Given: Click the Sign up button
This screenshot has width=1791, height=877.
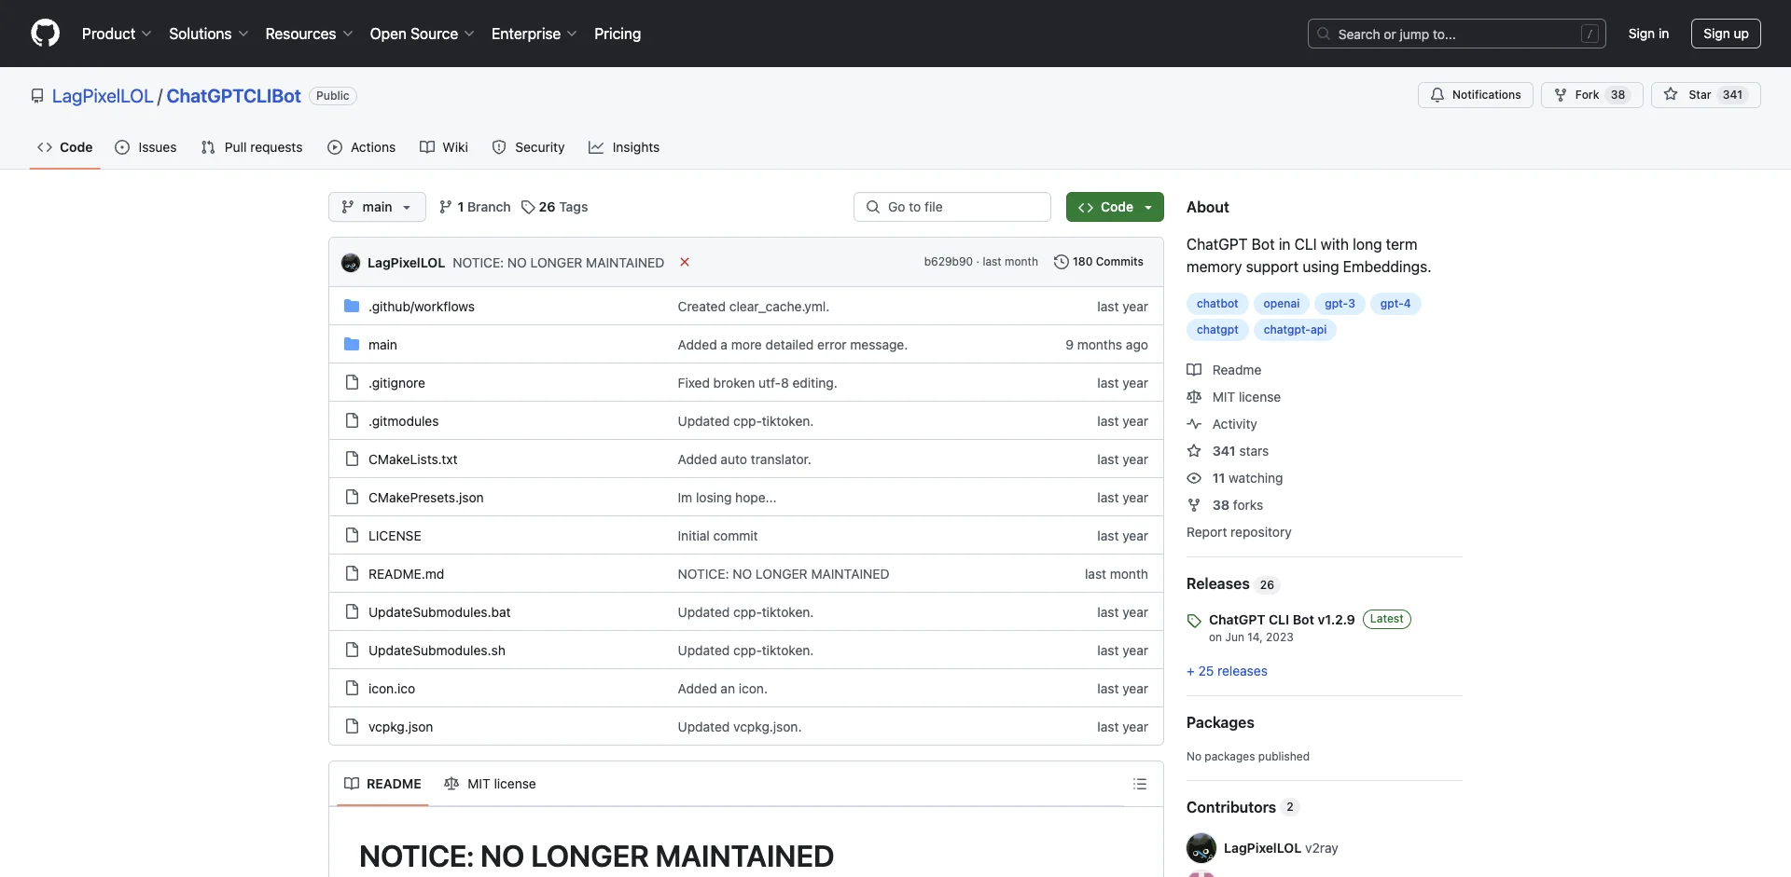Looking at the screenshot, I should [1726, 34].
